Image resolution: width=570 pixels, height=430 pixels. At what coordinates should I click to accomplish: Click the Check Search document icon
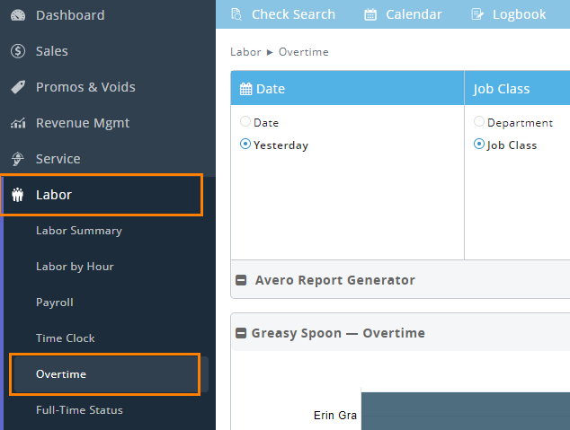tap(236, 14)
